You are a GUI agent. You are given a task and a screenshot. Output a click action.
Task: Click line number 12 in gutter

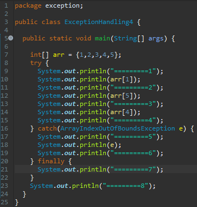click(x=4, y=96)
